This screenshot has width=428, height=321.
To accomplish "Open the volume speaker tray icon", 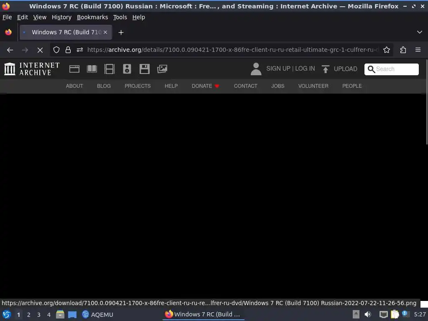I will point(368,314).
